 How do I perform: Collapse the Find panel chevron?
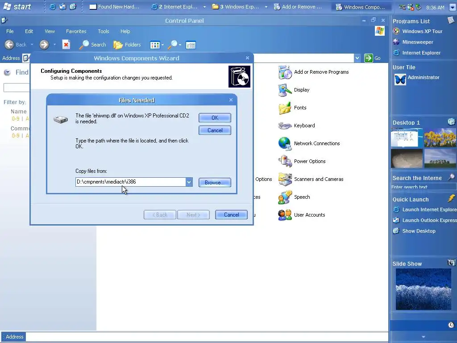pos(7,72)
